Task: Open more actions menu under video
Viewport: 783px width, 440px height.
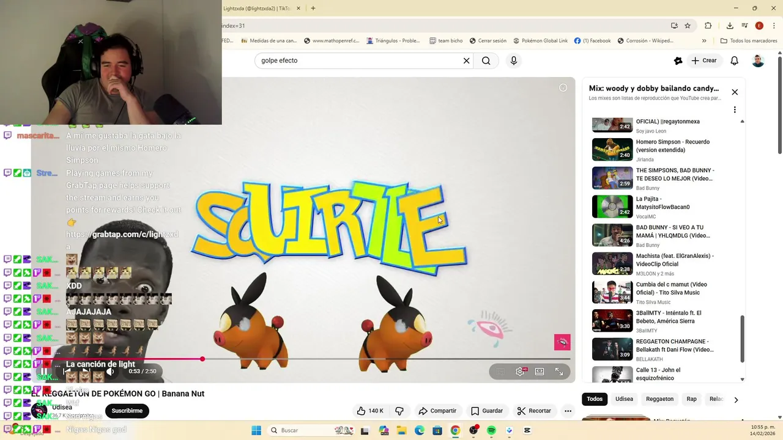Action: [x=568, y=411]
